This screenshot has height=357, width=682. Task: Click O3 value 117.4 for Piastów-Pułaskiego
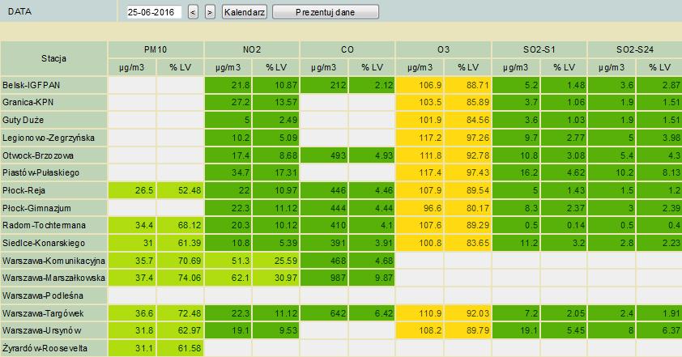[420, 172]
